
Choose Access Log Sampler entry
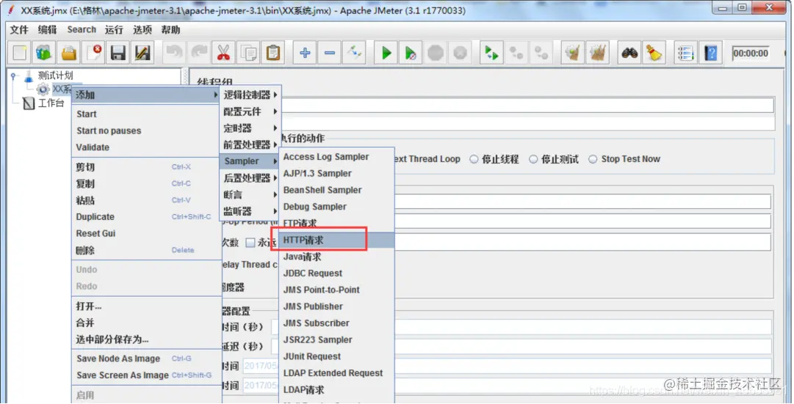click(336, 157)
